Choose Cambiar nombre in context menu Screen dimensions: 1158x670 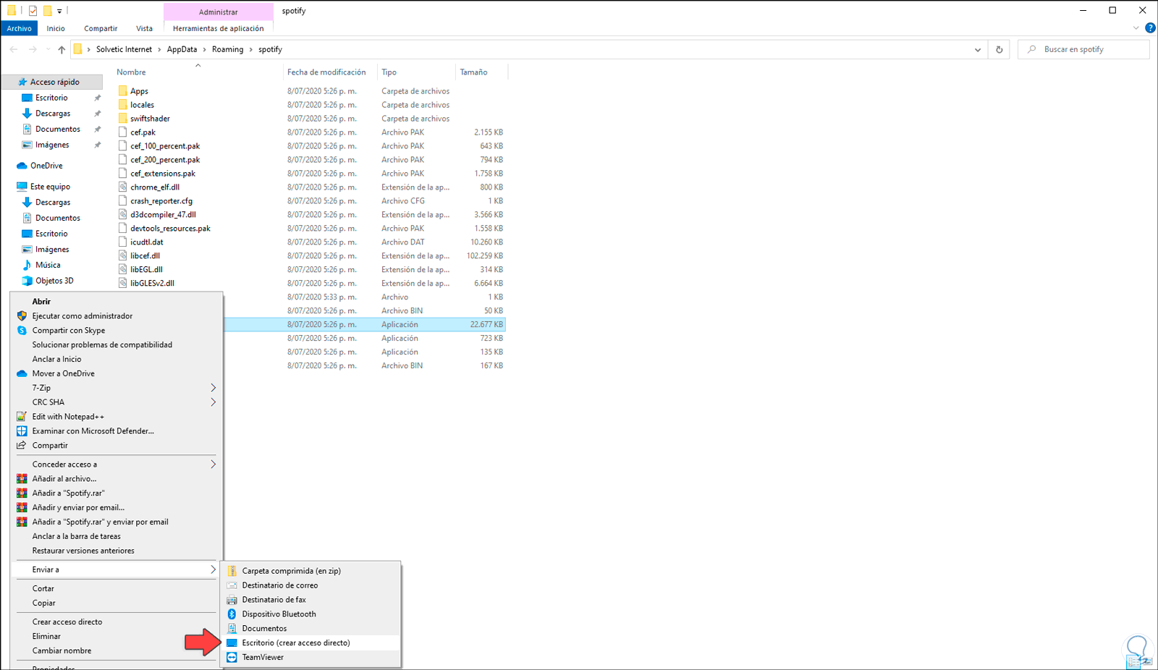[x=62, y=651]
